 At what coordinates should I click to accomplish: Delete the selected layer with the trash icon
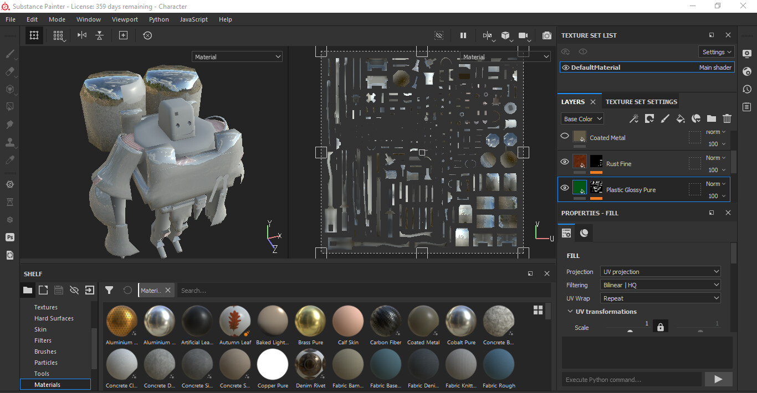(727, 118)
